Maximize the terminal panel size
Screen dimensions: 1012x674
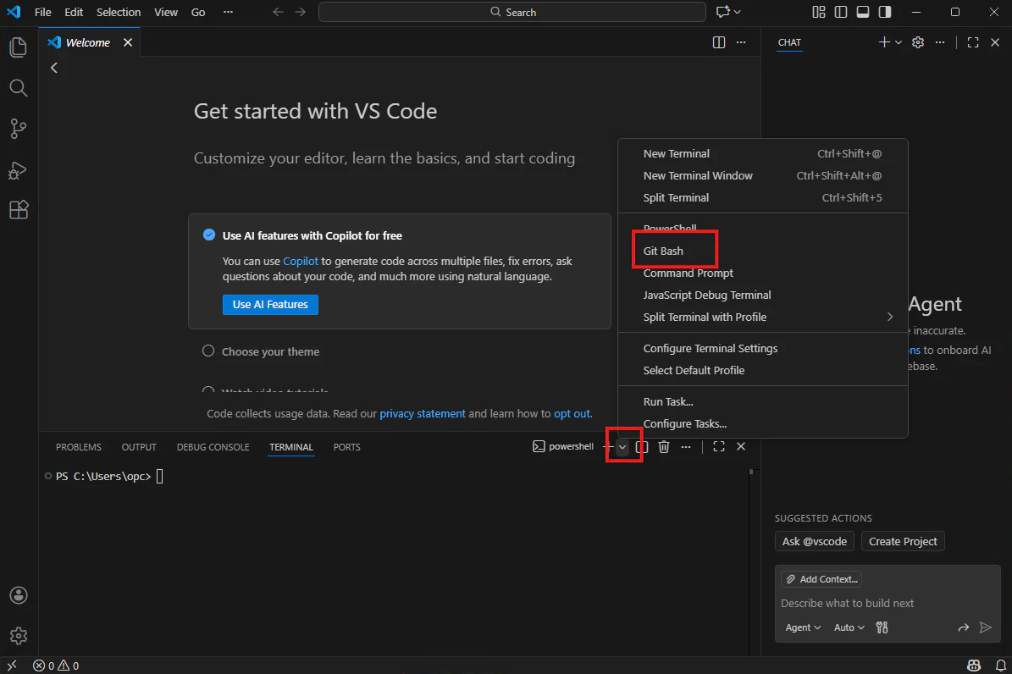click(718, 447)
